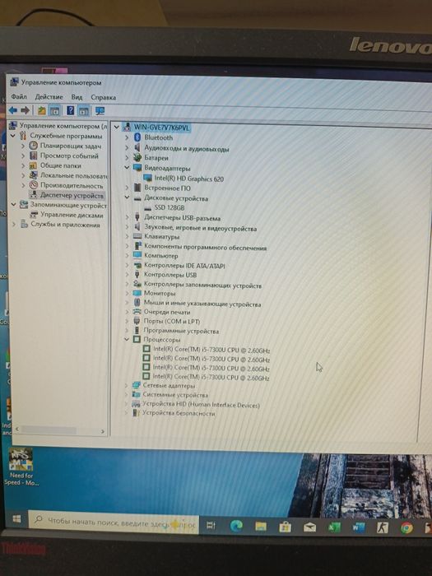Select Диспетчер устройств in the left tree
Image resolution: width=432 pixels, height=576 pixels.
[72, 196]
